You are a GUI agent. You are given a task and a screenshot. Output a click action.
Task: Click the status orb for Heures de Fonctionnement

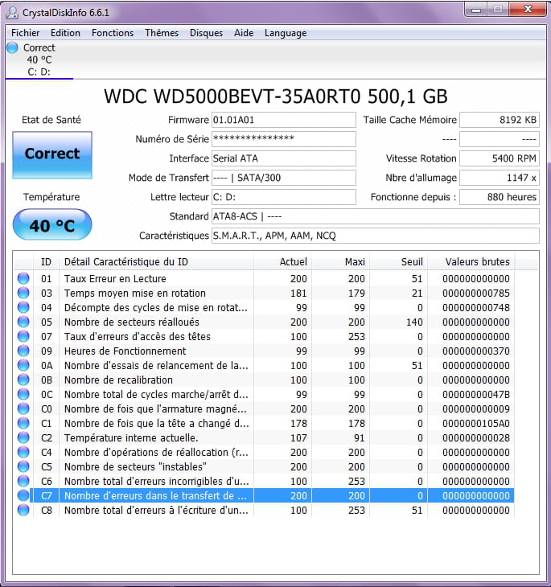tap(23, 351)
